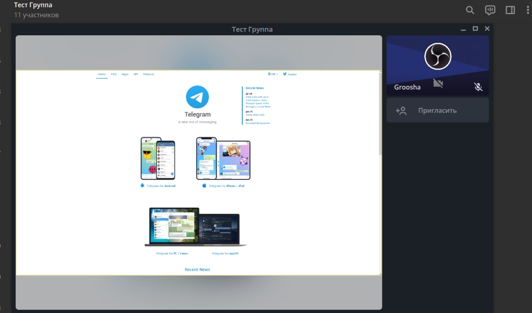The width and height of the screenshot is (532, 313).
Task: Open the API tab on shared page
Action: coord(136,74)
